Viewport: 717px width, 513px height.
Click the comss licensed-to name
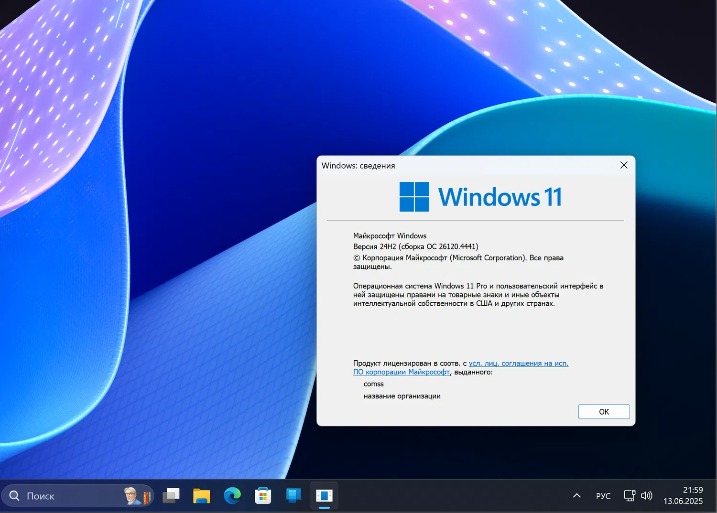(x=373, y=384)
